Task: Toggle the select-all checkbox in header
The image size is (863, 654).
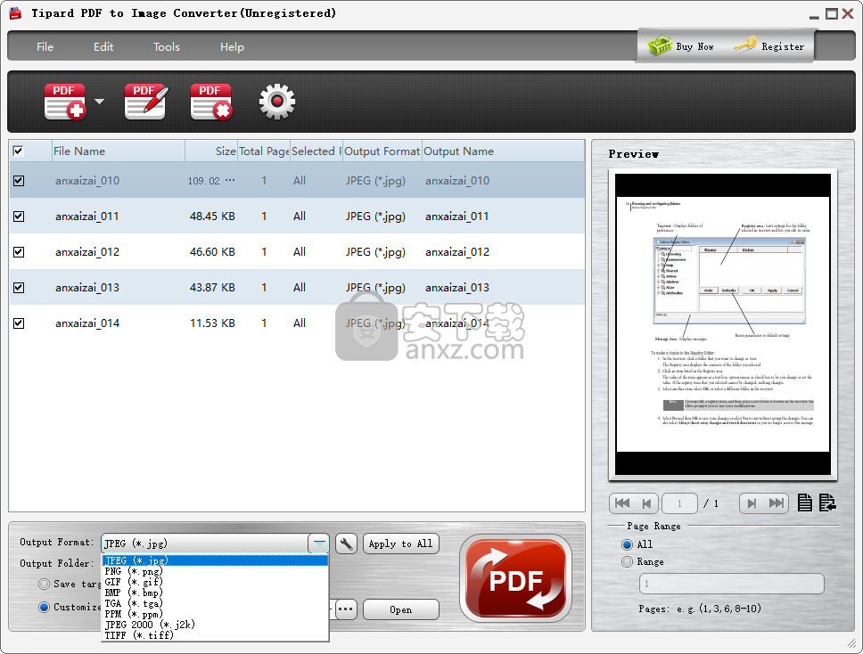Action: pyautogui.click(x=18, y=151)
